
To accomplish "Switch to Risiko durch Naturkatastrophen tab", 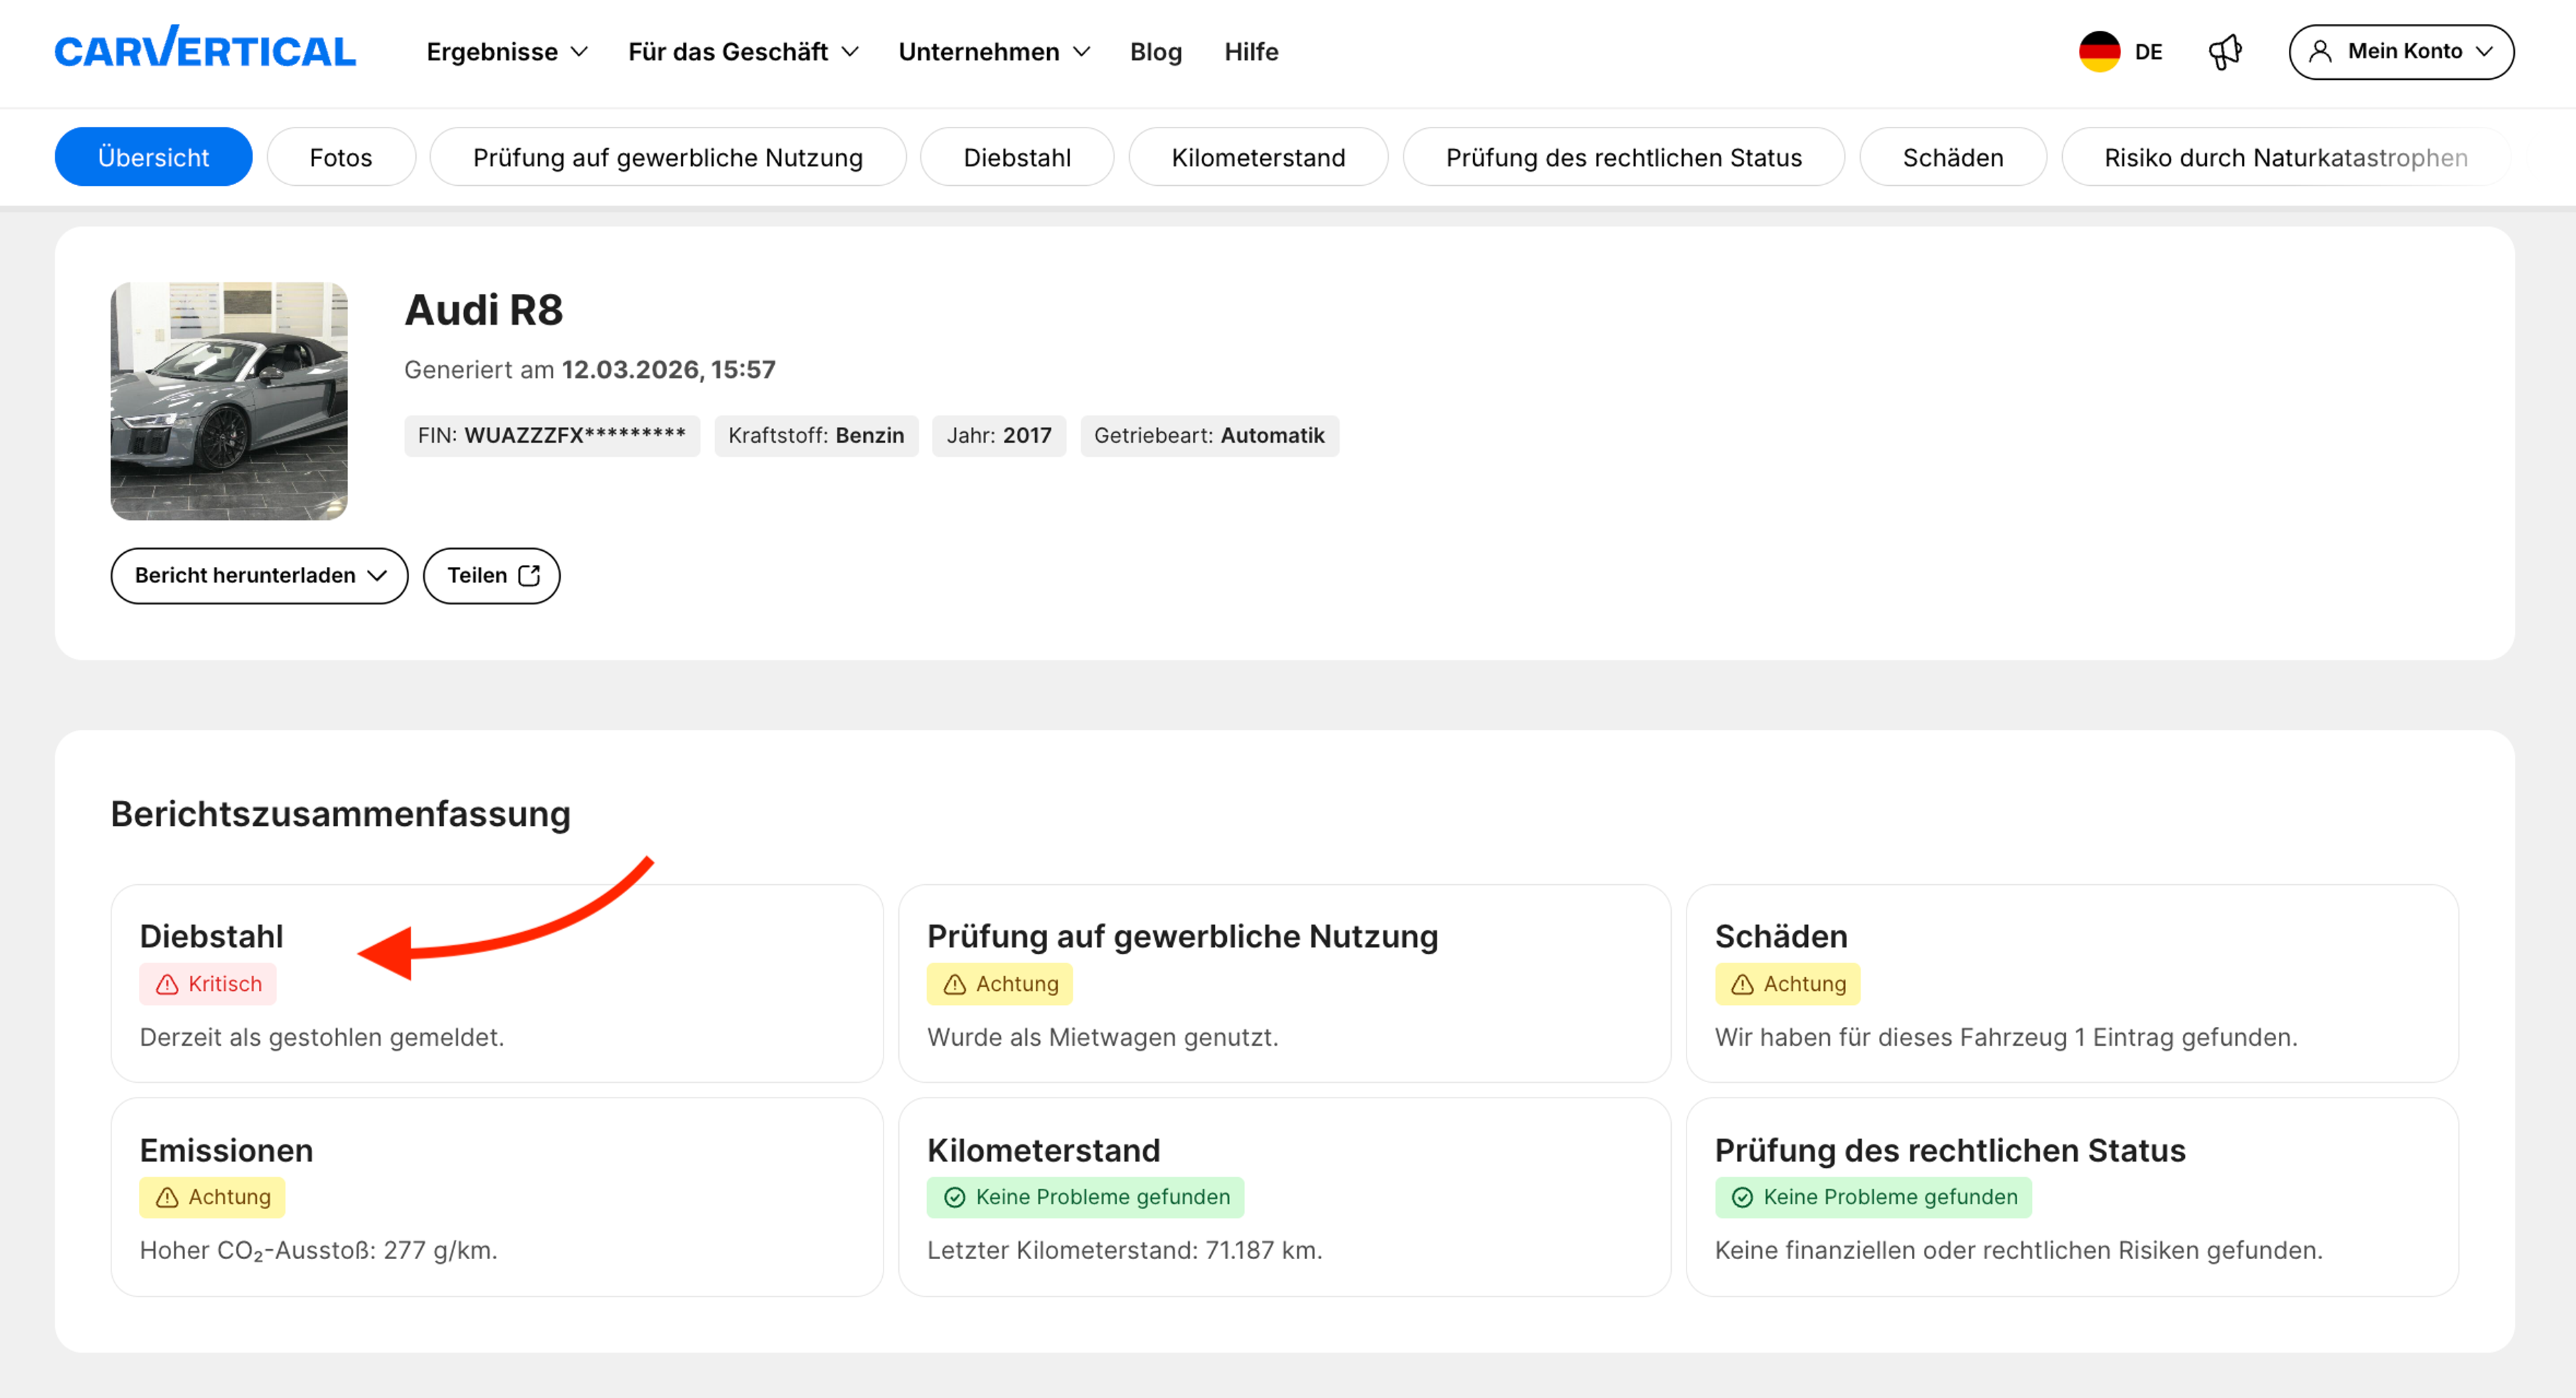I will pos(2286,157).
